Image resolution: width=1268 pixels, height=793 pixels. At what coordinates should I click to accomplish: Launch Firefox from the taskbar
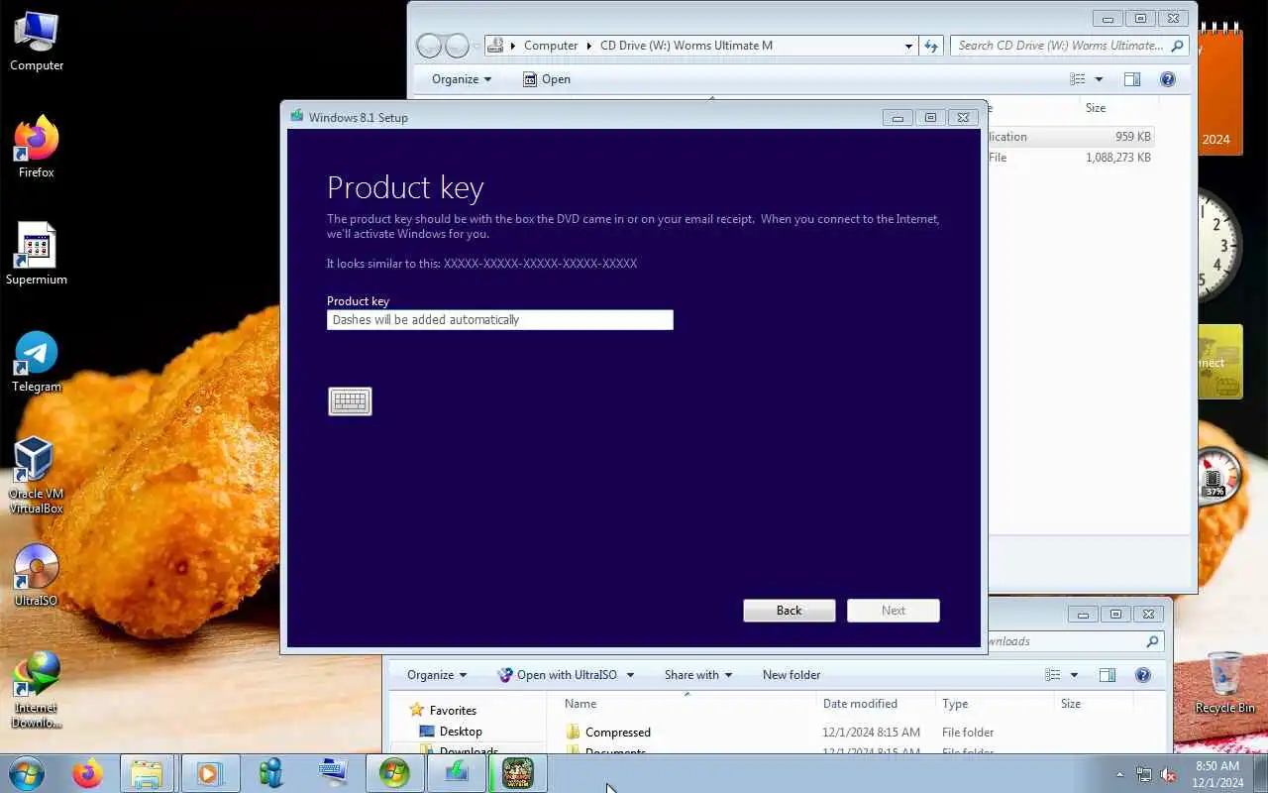[87, 773]
